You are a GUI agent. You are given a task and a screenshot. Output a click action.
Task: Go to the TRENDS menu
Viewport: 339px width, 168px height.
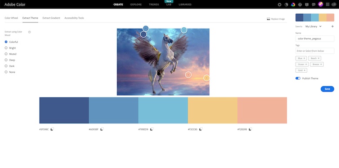point(154,4)
